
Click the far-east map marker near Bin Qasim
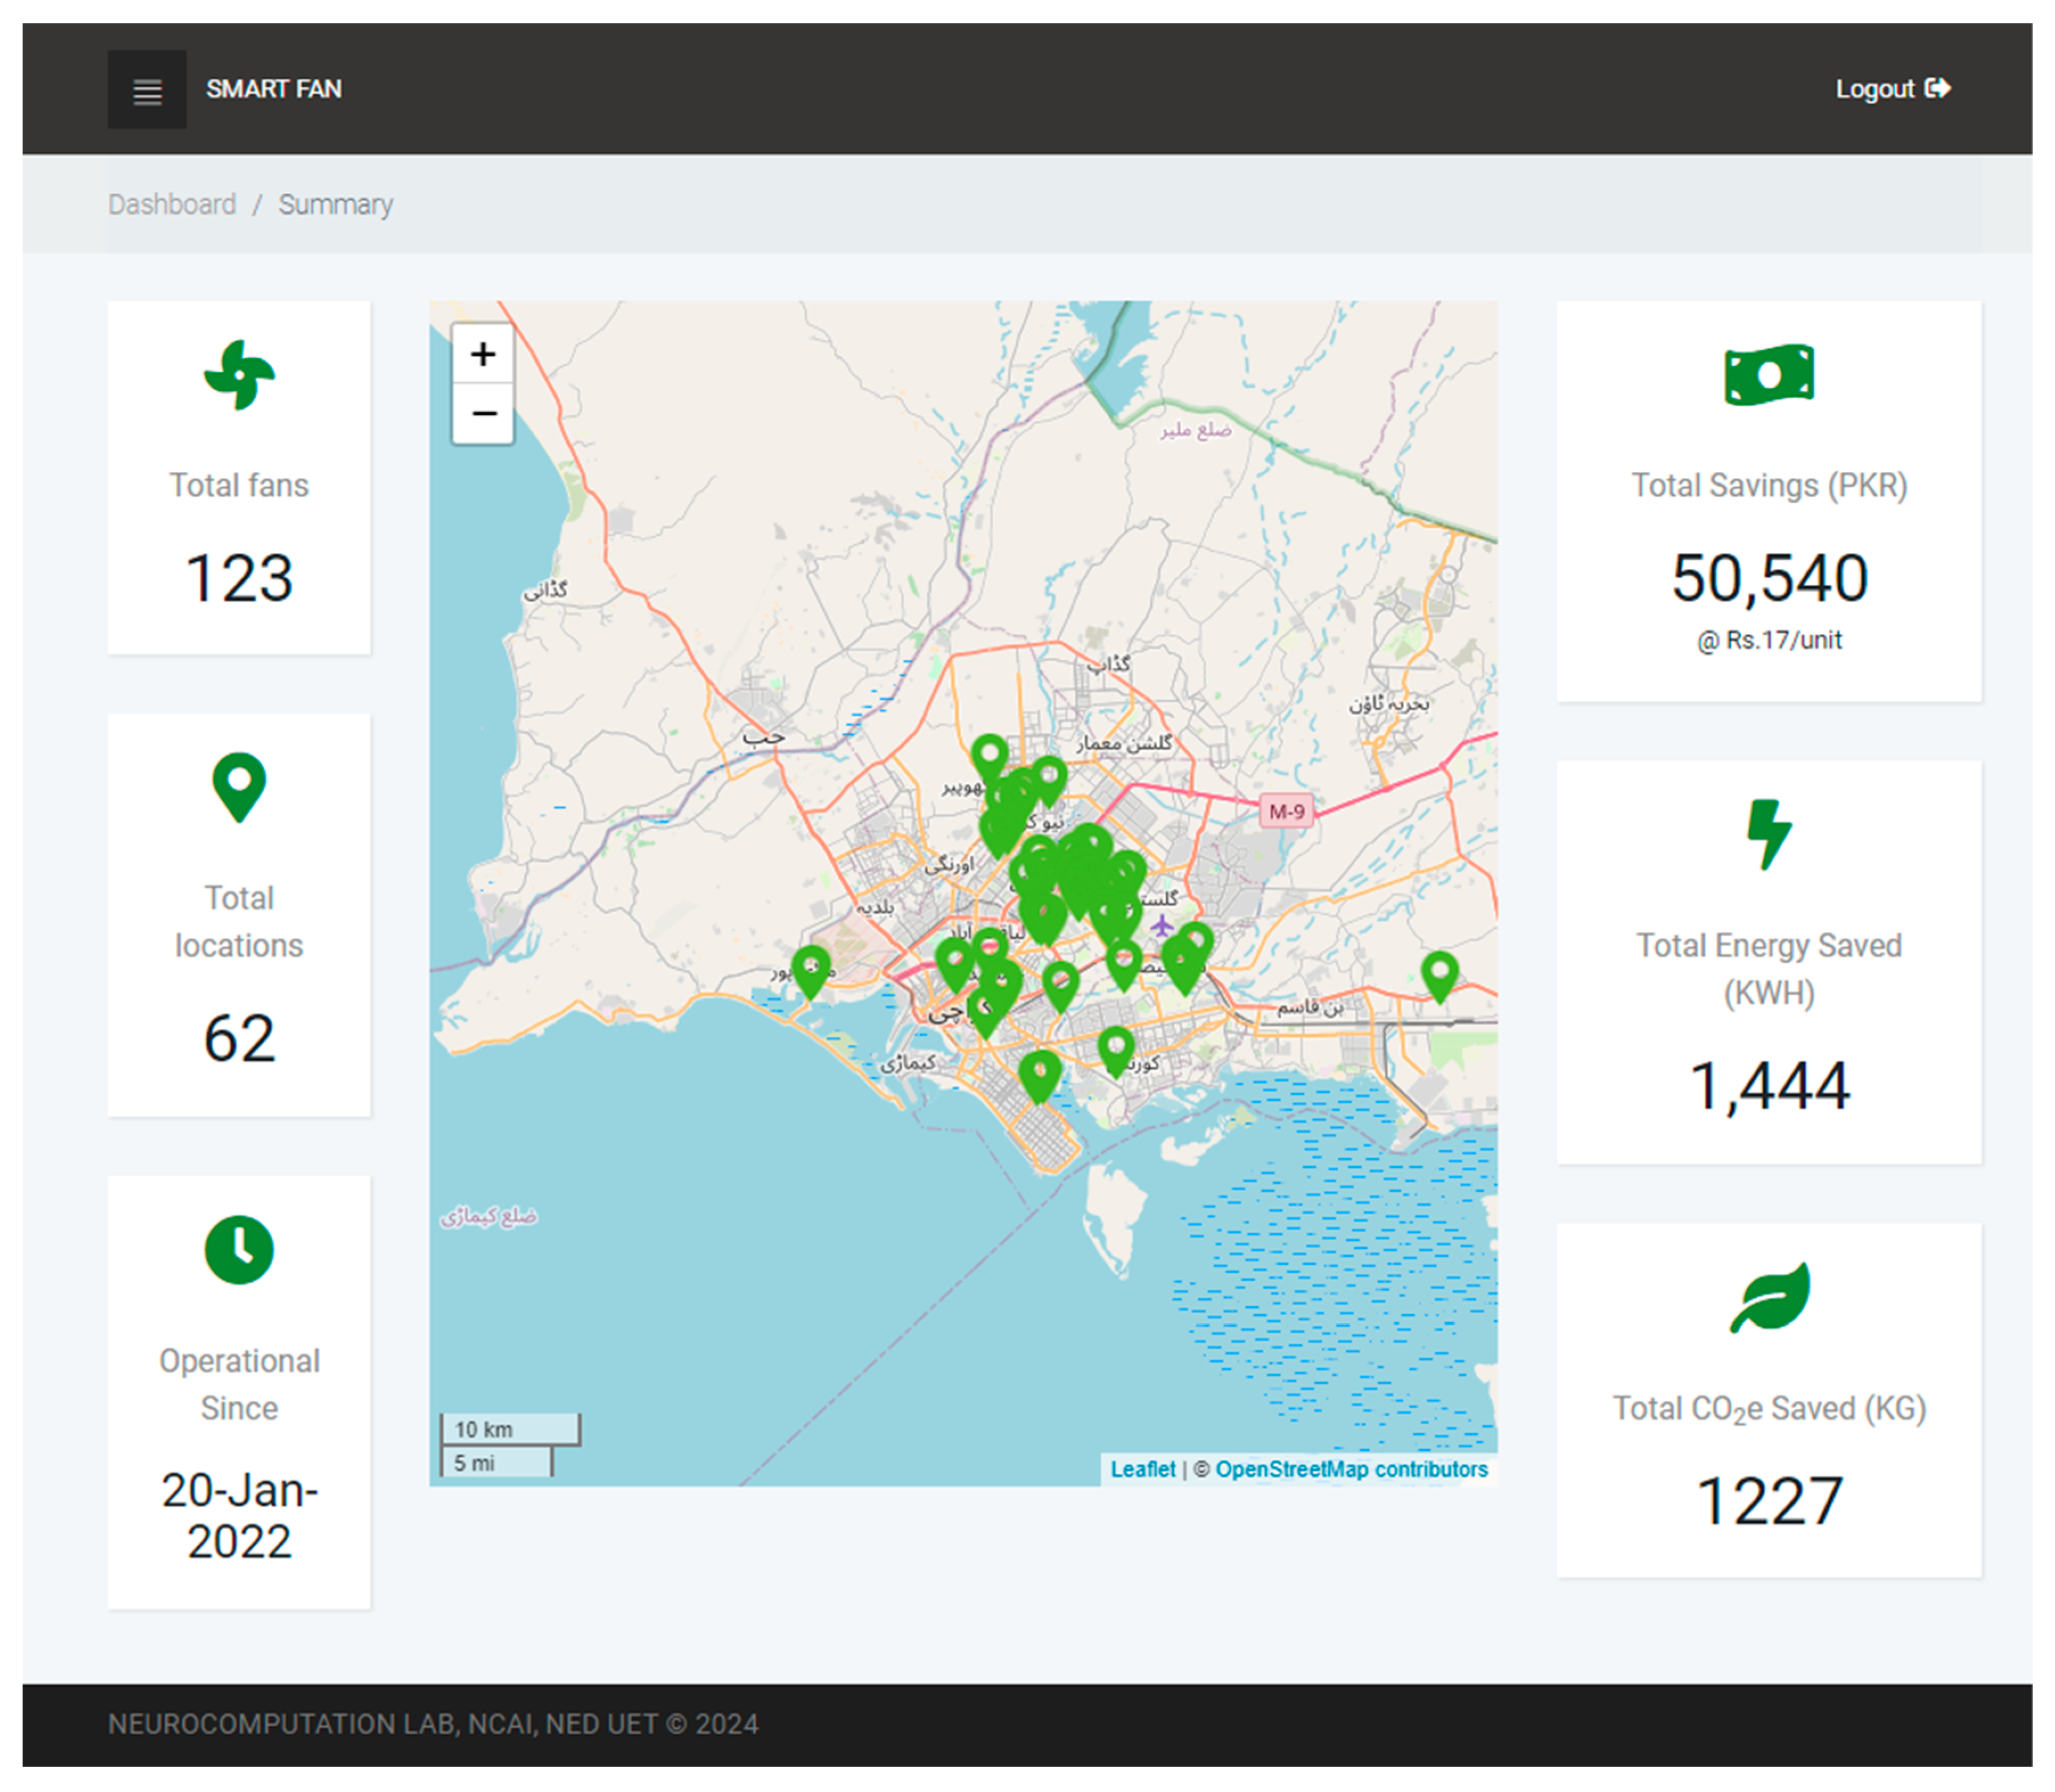pos(1439,971)
